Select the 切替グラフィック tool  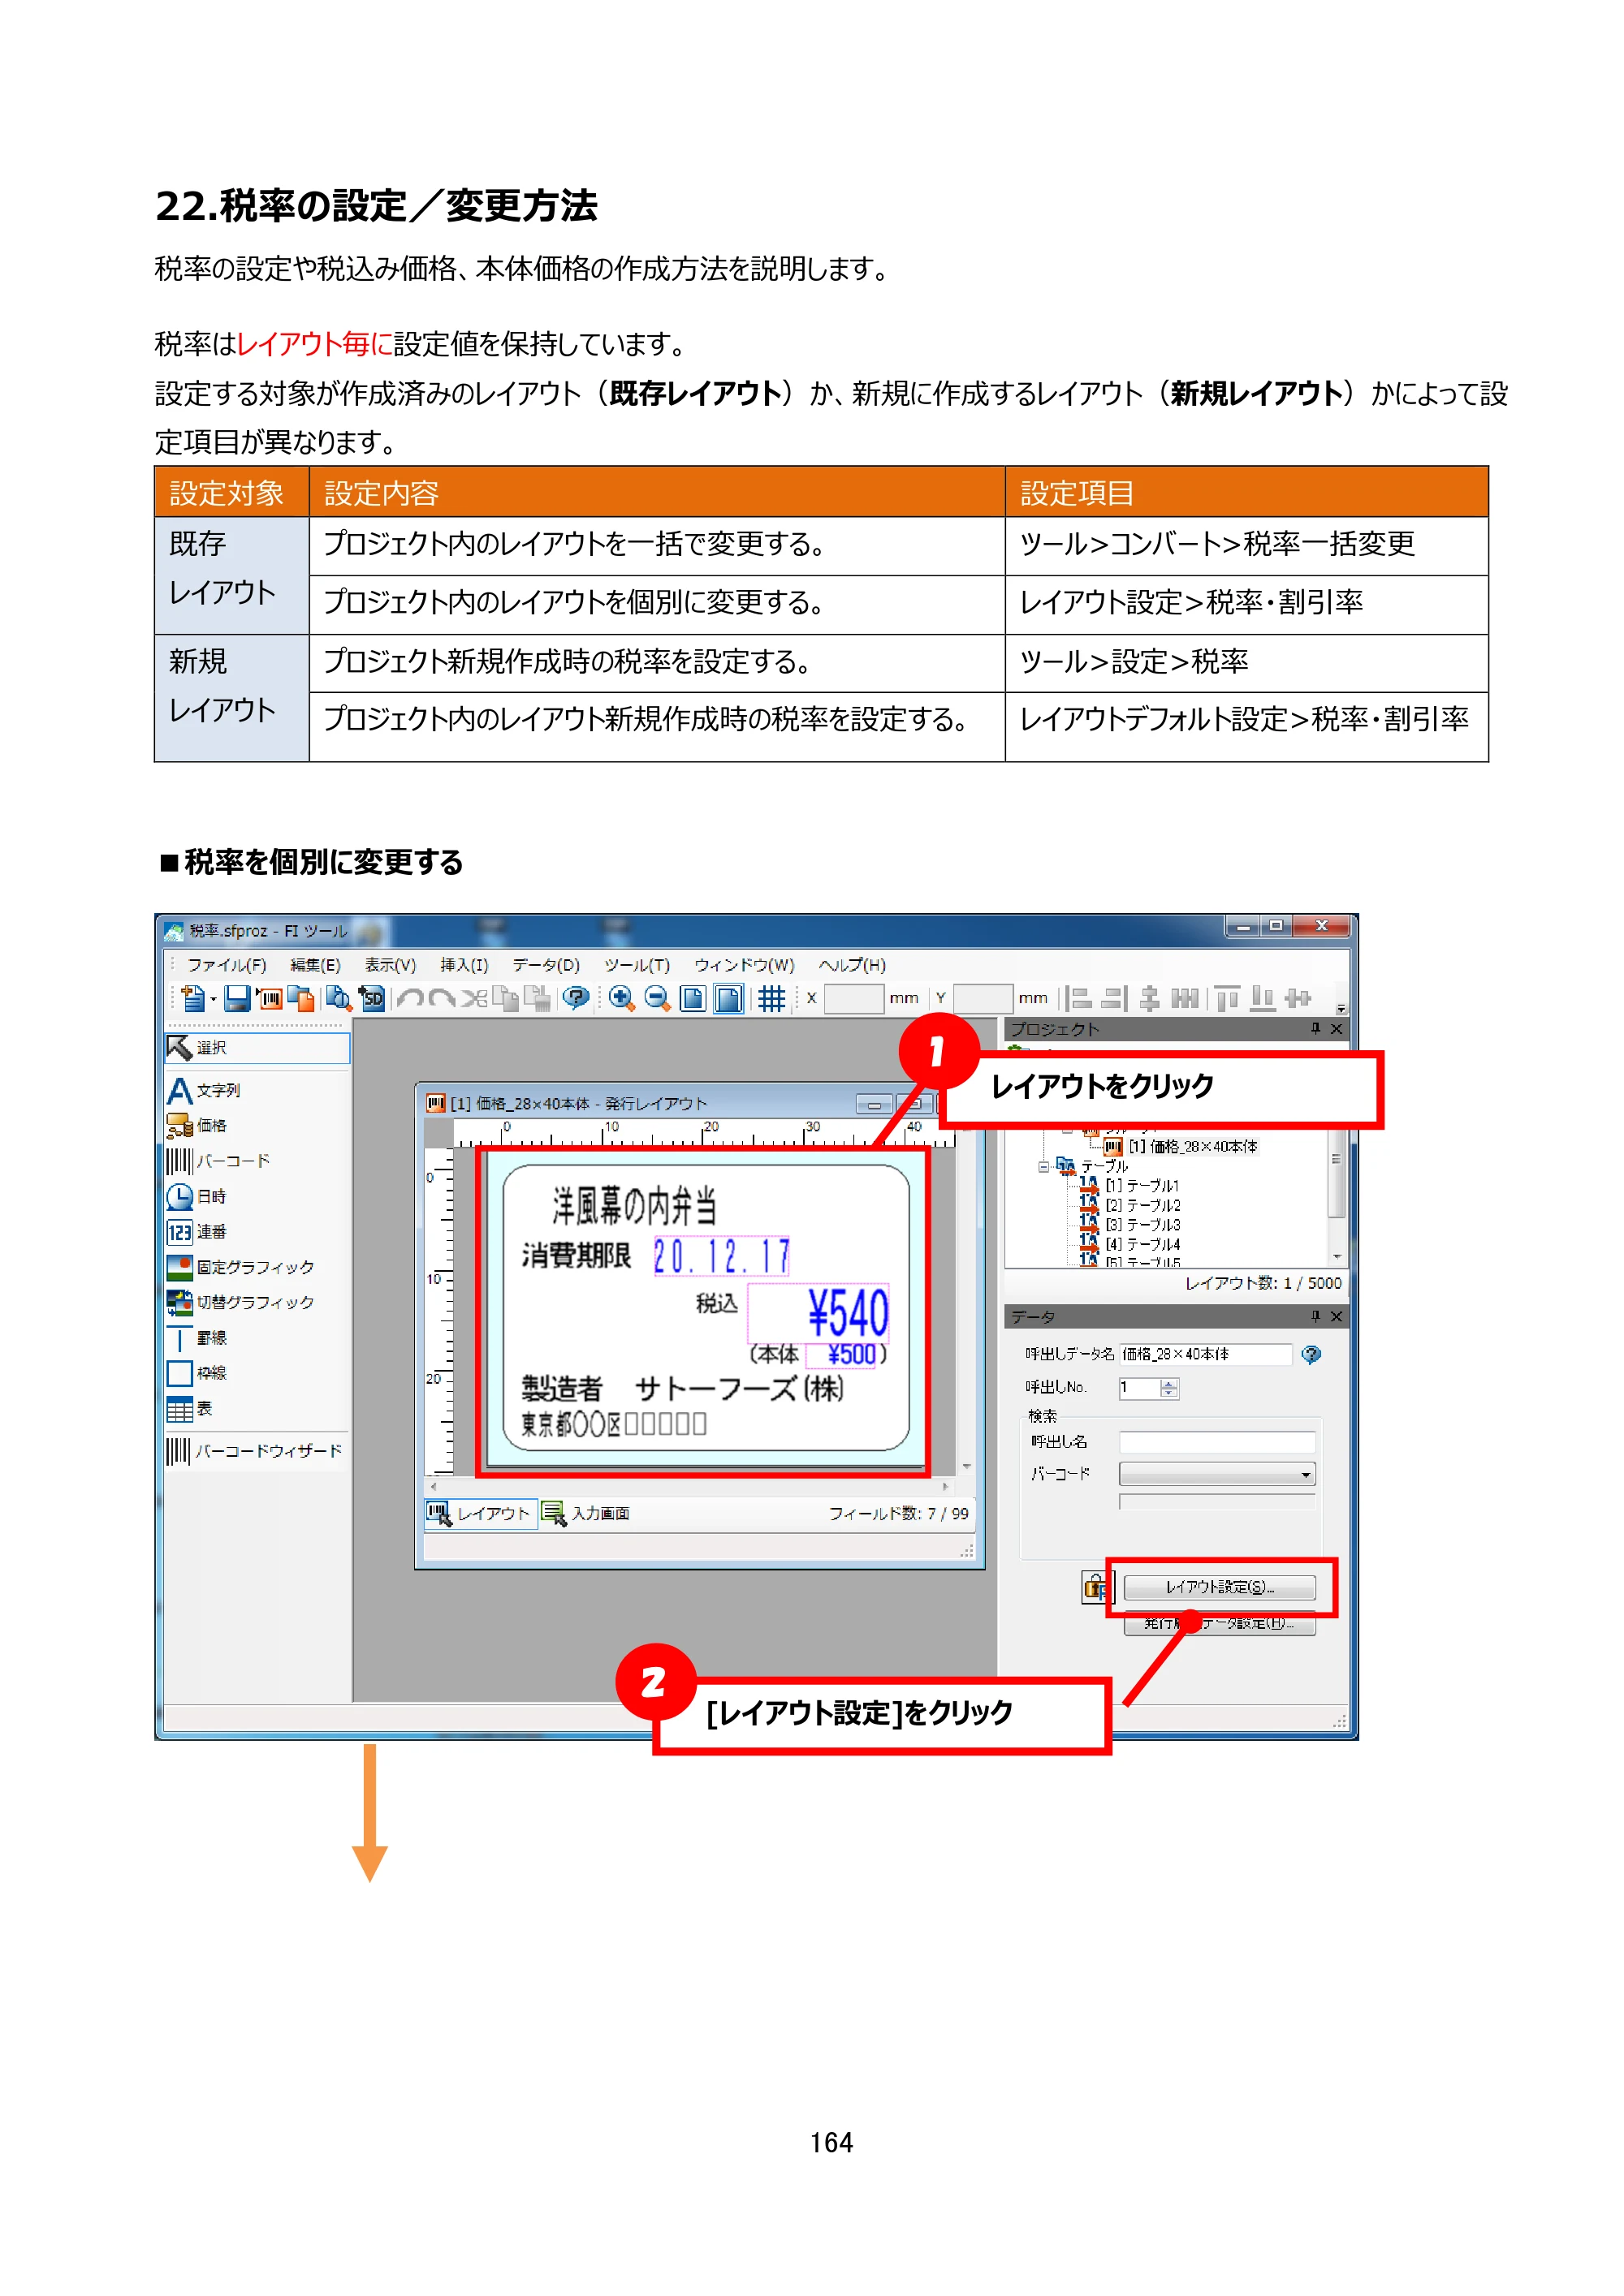click(x=240, y=1302)
